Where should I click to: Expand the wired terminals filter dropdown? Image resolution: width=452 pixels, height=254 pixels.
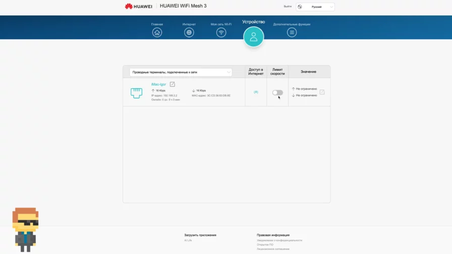[x=181, y=72]
